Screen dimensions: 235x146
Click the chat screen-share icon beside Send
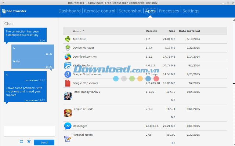[21, 142]
